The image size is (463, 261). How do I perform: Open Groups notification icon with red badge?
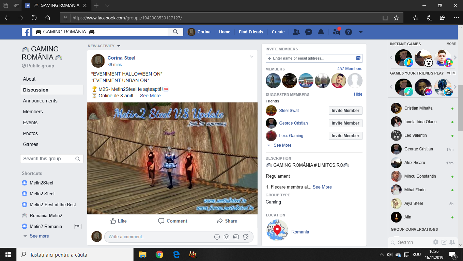(337, 32)
